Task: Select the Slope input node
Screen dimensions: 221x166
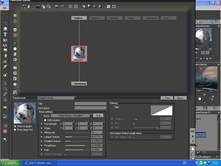Action: [133, 18]
